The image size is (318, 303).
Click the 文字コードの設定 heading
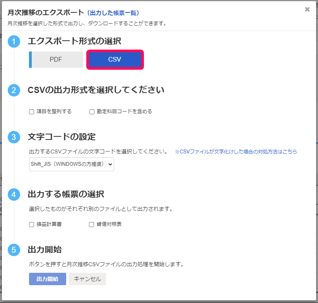(x=62, y=137)
